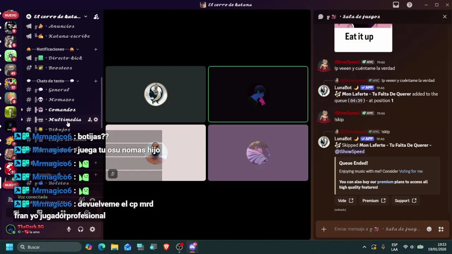Click the premium plans link
Image resolution: width=452 pixels, height=254 pixels.
pyautogui.click(x=385, y=182)
